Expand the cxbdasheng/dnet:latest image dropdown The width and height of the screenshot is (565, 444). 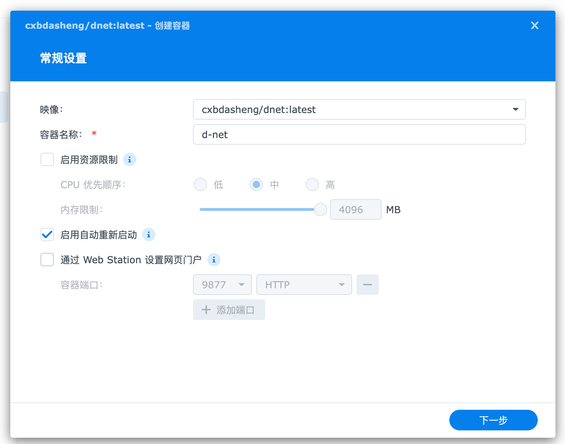click(359, 109)
